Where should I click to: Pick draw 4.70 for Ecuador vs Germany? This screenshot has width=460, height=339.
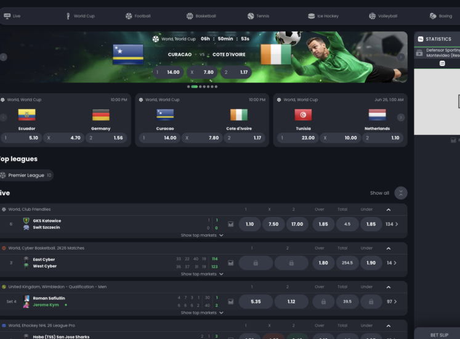point(63,138)
